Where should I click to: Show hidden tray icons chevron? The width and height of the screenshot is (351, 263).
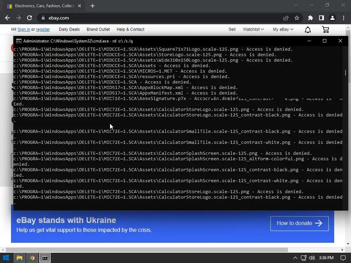(295, 258)
